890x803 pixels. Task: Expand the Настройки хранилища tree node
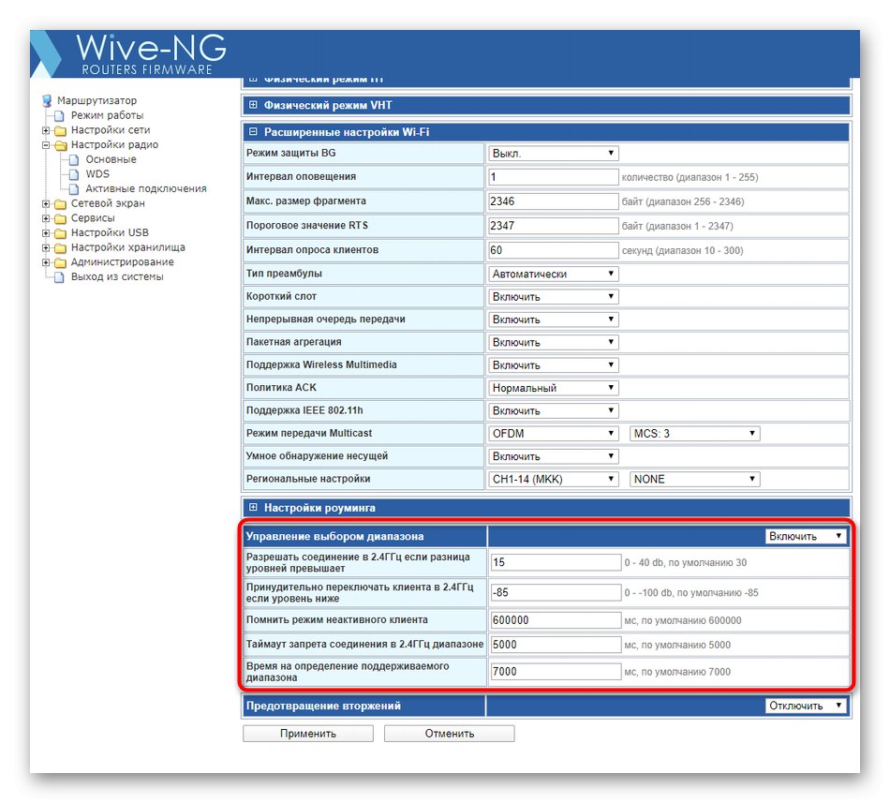click(x=46, y=248)
